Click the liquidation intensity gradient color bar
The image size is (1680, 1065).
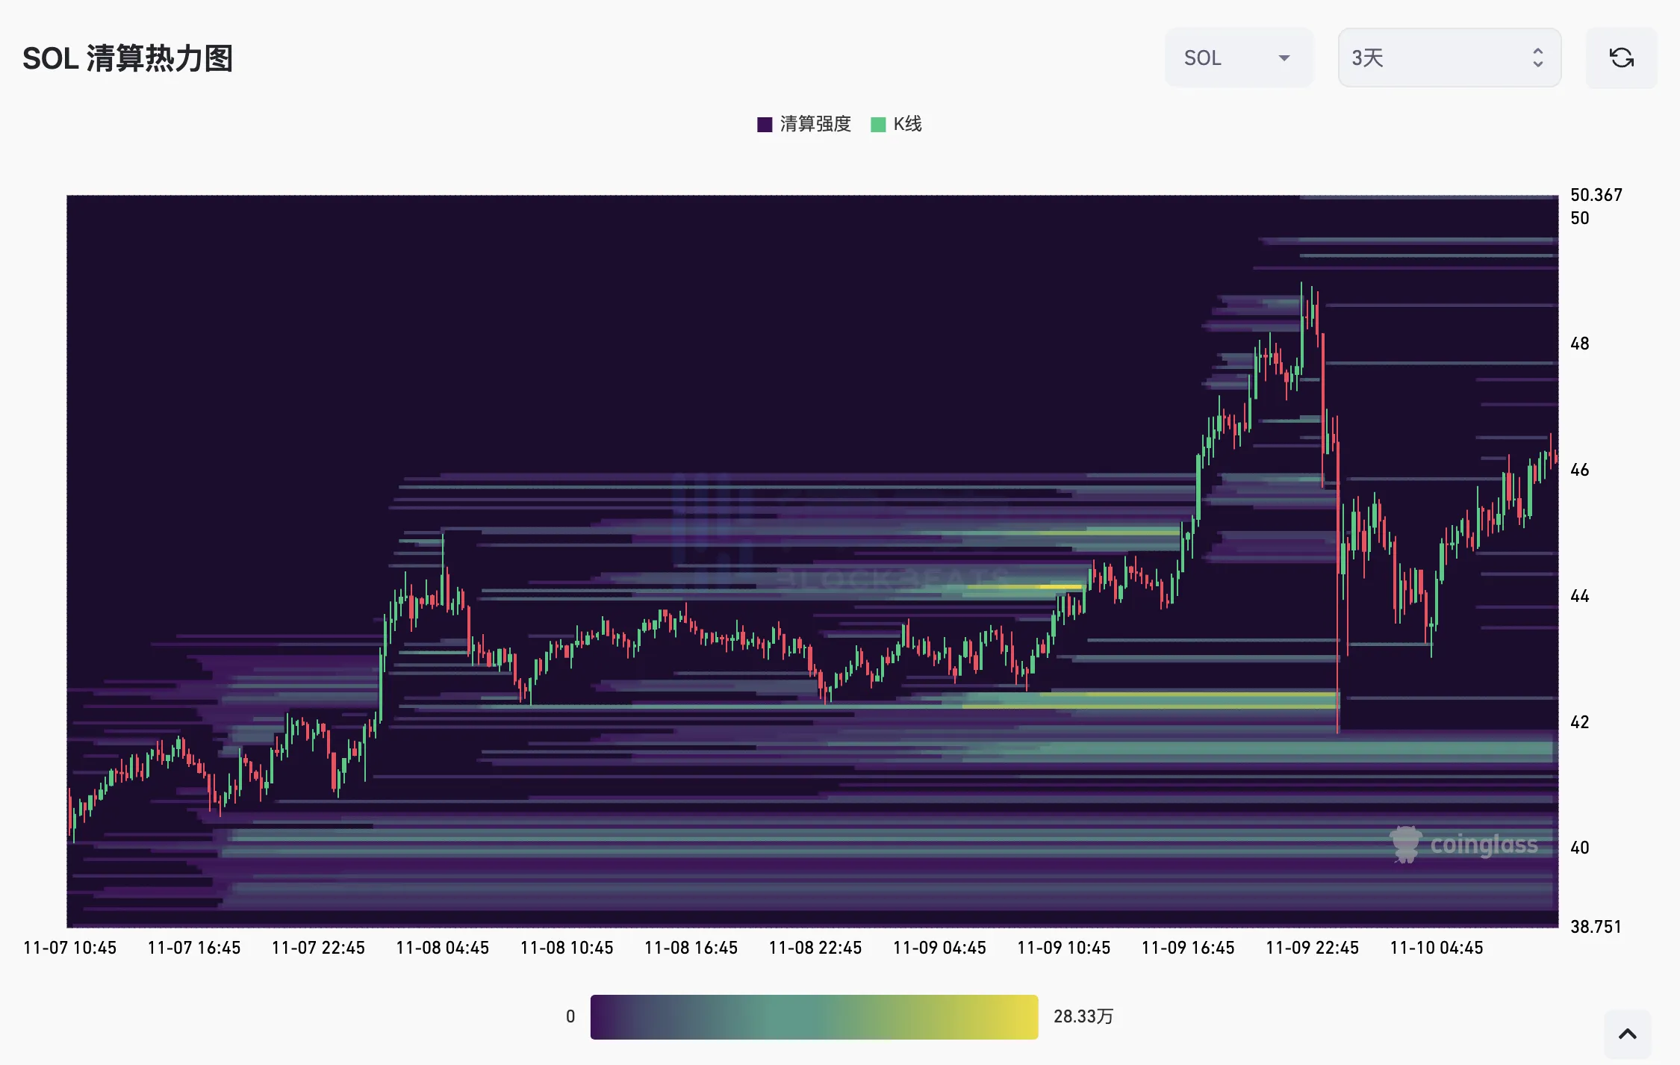[x=814, y=1016]
